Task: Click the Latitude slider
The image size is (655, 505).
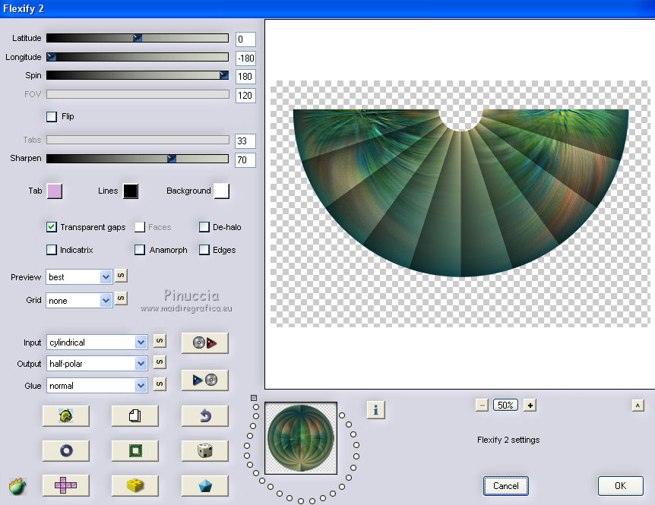Action: click(x=138, y=38)
